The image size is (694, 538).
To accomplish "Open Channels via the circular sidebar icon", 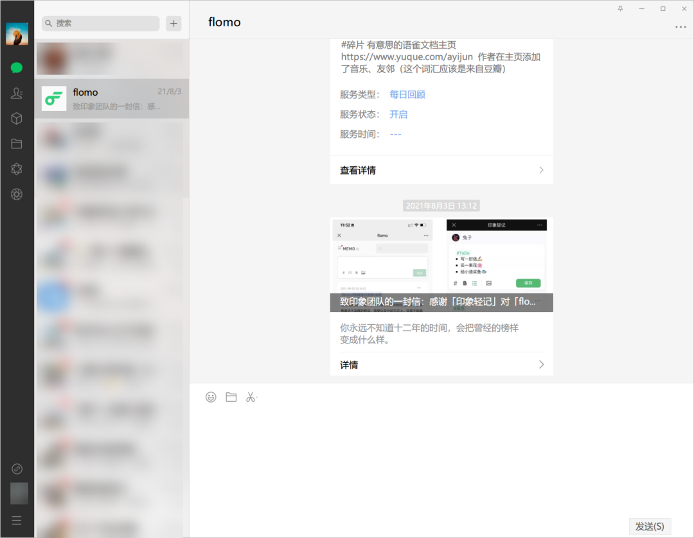I will tap(16, 194).
